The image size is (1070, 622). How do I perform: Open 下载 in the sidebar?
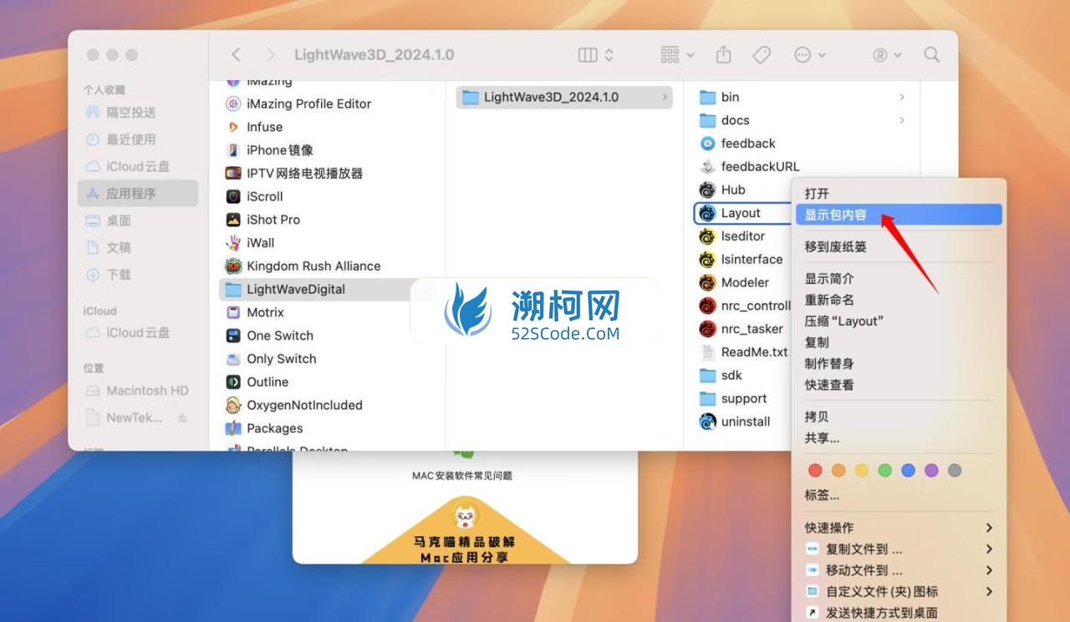(138, 275)
